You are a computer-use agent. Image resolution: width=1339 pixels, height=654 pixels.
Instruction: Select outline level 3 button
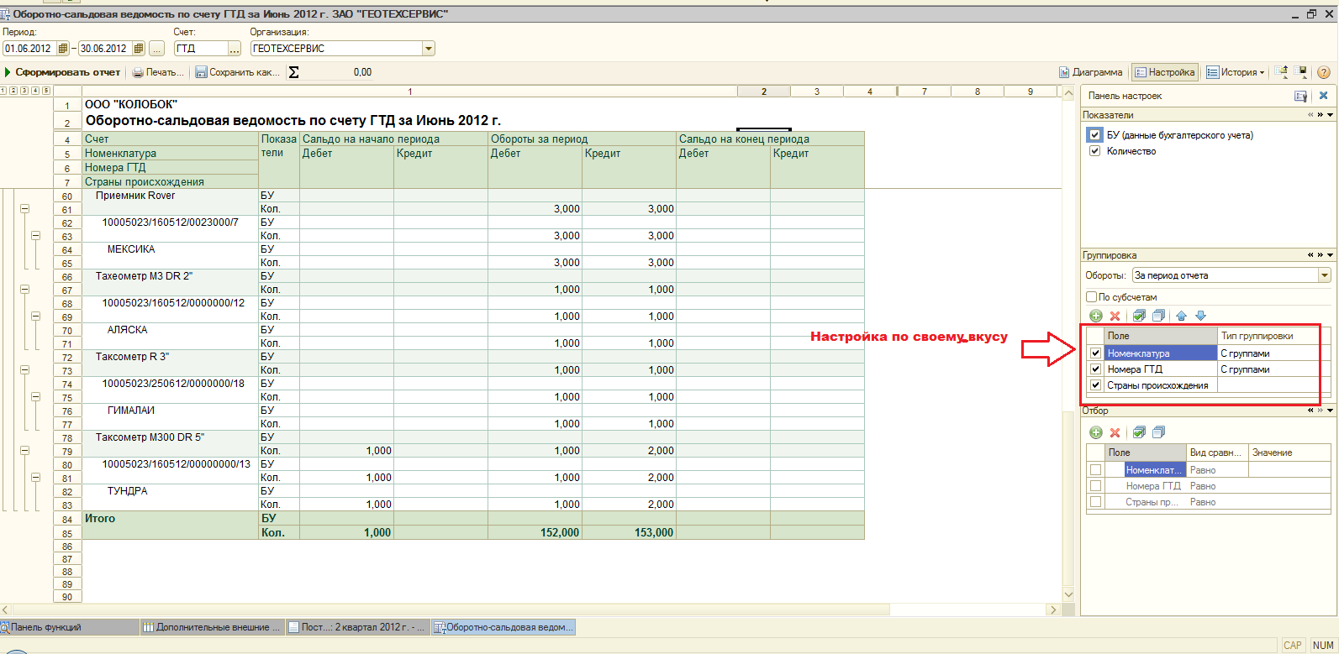[x=24, y=91]
